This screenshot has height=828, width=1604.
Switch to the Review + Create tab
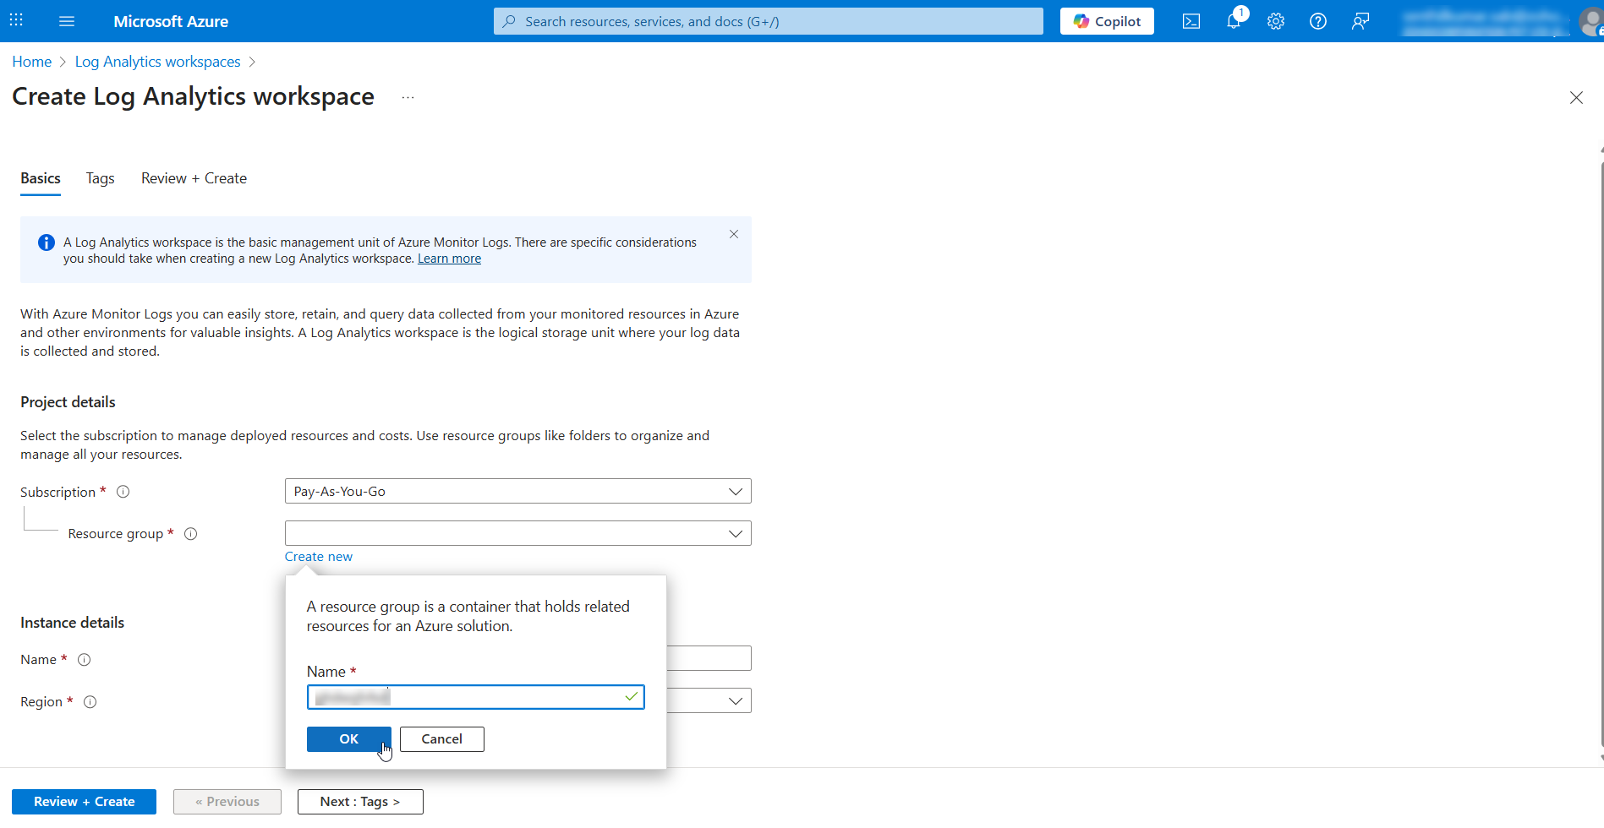pos(193,178)
